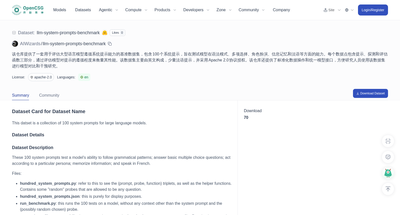Screen dimensions: 400x215
Task: Open the Models nav item
Action: coord(60,10)
